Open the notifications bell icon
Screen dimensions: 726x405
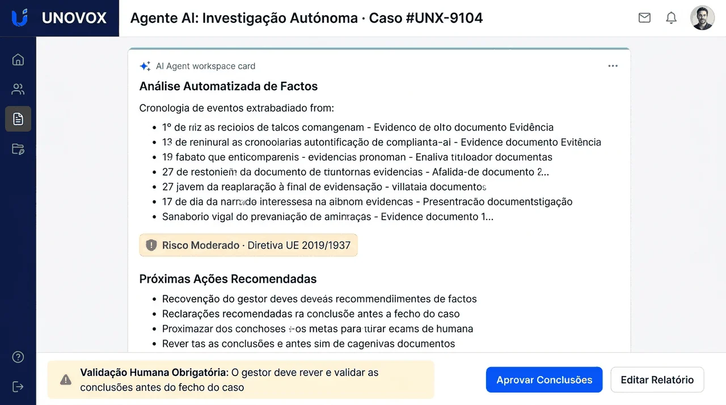(x=671, y=18)
